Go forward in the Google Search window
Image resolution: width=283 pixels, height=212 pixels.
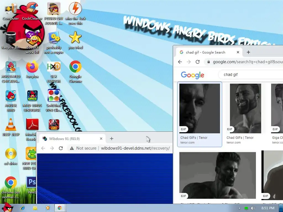point(189,62)
